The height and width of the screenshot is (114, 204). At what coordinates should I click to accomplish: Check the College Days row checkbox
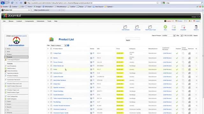[51, 53]
